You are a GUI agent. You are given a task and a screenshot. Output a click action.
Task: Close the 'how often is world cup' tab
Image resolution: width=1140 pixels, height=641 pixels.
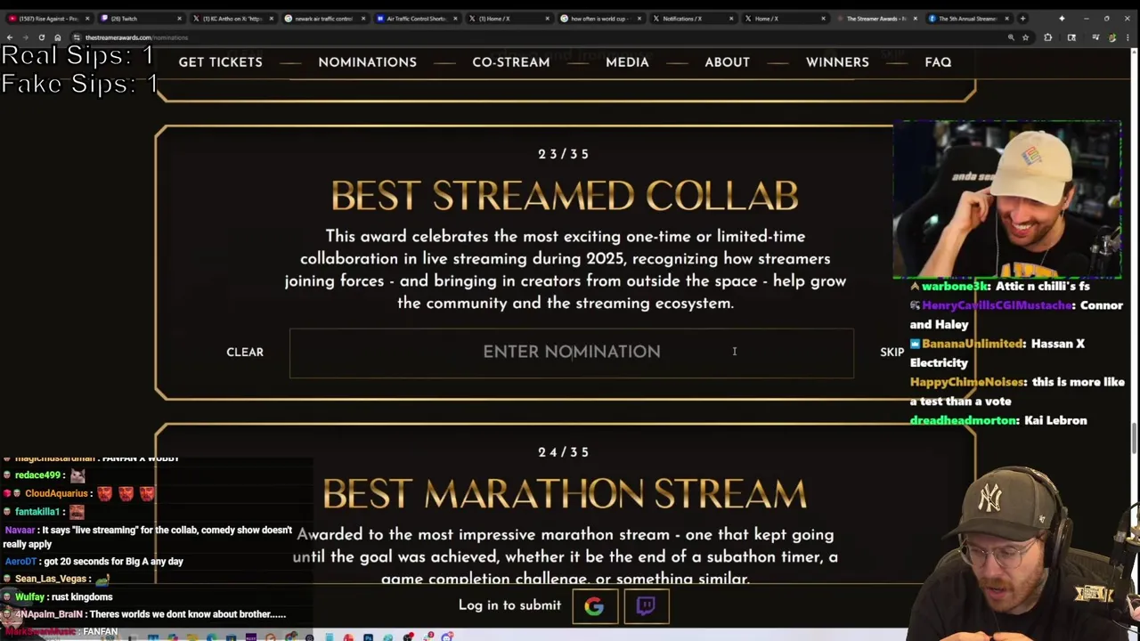click(639, 18)
